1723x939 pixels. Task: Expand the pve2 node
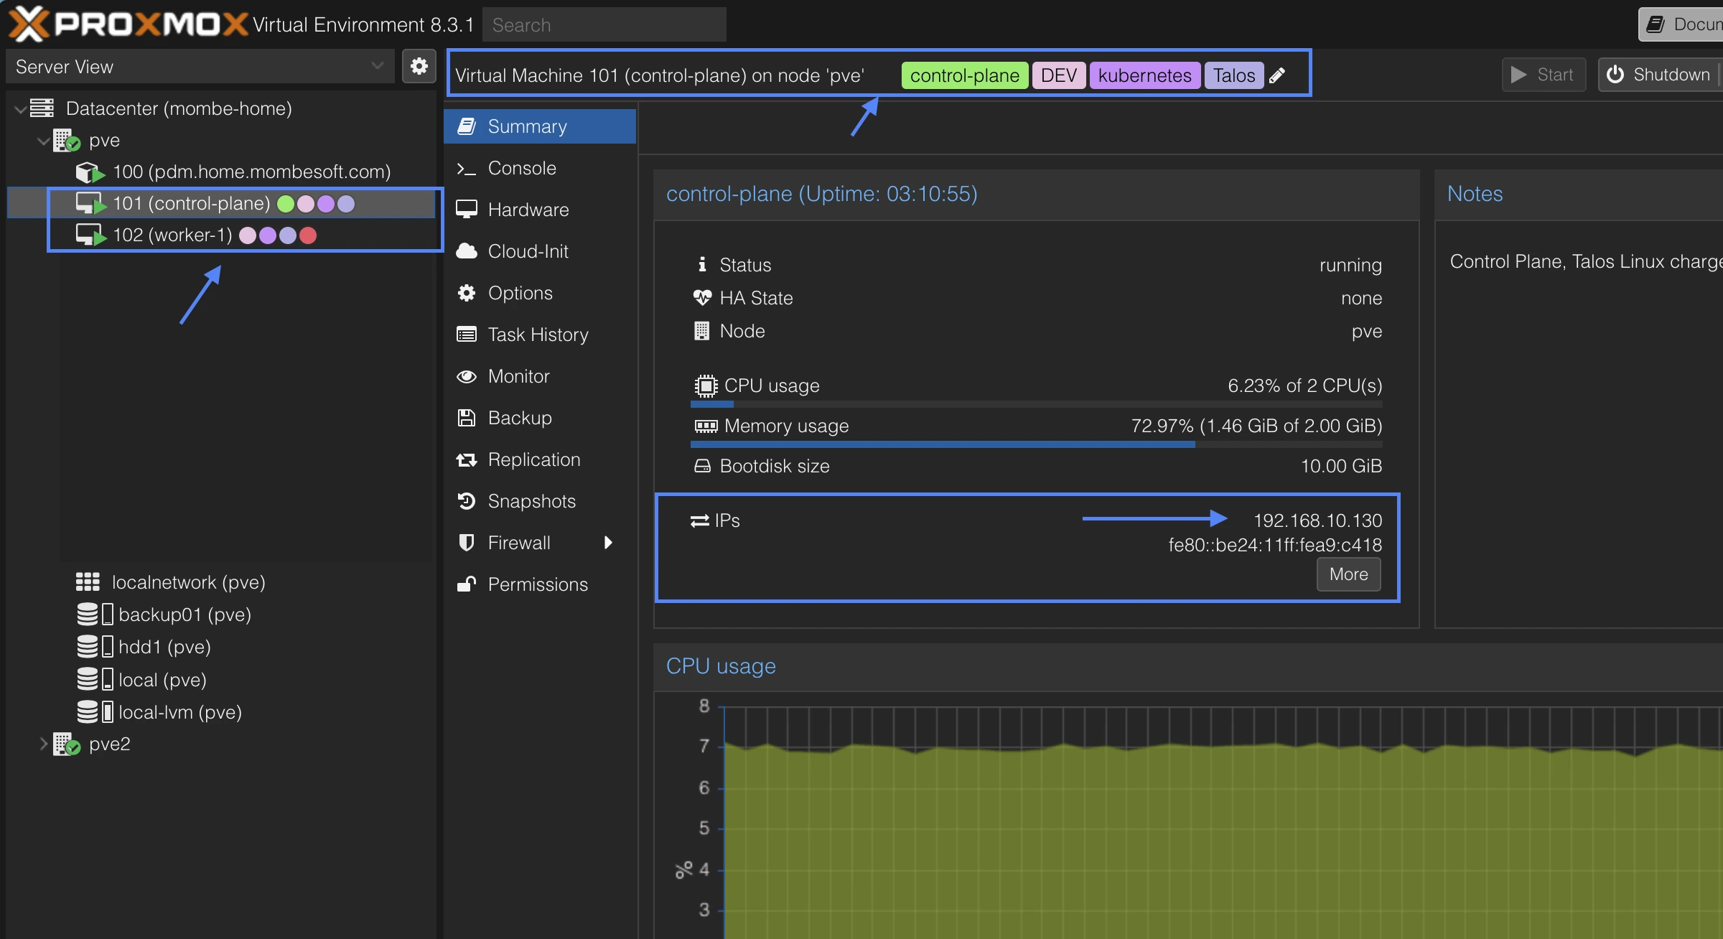pos(43,744)
